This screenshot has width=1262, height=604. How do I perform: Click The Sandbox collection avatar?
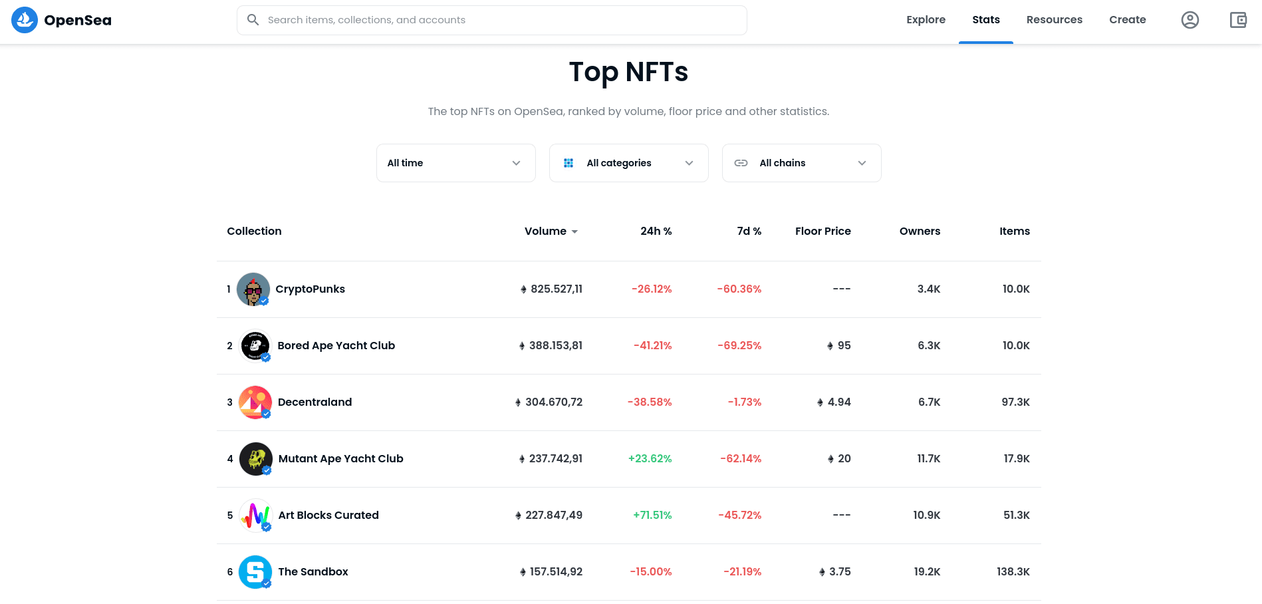(255, 572)
